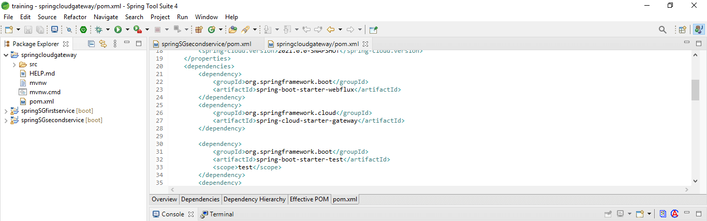The image size is (707, 221).
Task: Click line 27 spring-cloud-starter-gateway artifactId text
Action: coord(306,121)
